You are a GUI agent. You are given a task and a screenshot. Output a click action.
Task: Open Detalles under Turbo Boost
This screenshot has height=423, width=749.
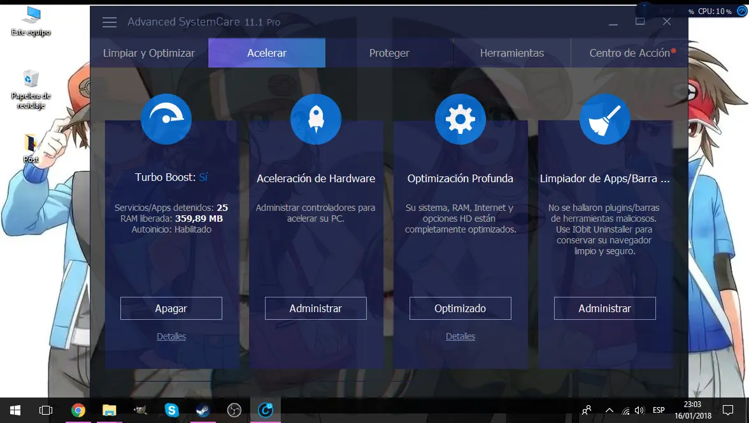(171, 336)
